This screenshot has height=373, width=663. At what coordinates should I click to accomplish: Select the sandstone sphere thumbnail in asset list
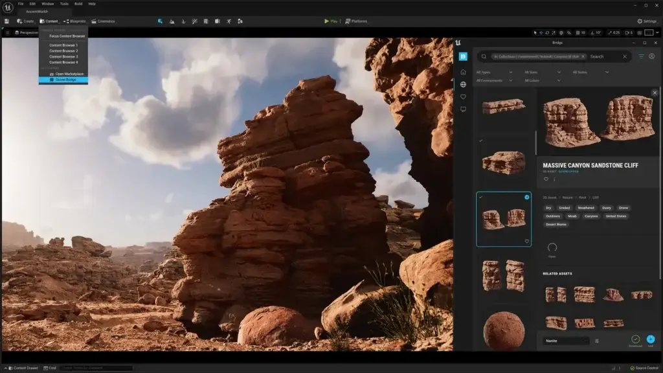tap(504, 329)
